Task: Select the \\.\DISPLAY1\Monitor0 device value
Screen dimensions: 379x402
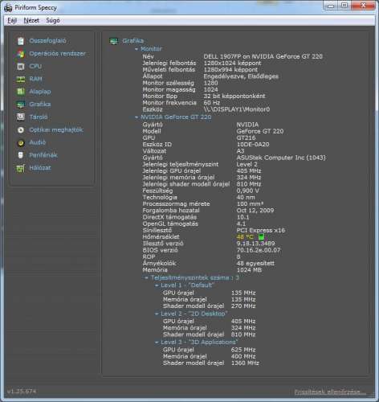Action: click(237, 109)
